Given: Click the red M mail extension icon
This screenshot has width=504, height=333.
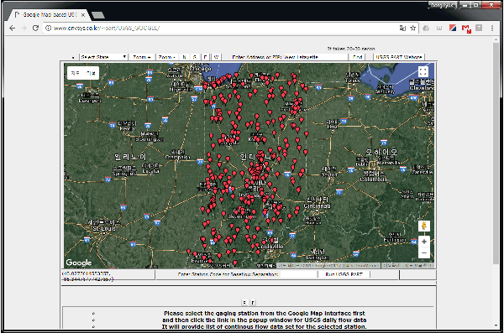Looking at the screenshot, I should pos(466,29).
